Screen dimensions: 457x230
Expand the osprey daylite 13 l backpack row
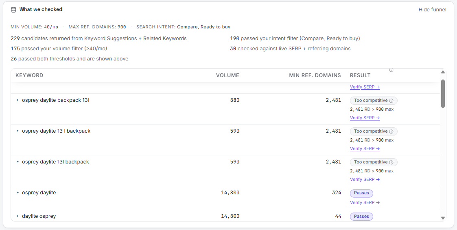pyautogui.click(x=17, y=131)
